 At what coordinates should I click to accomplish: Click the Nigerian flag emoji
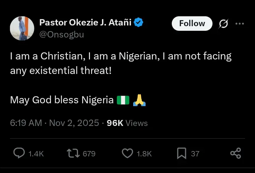click(123, 100)
